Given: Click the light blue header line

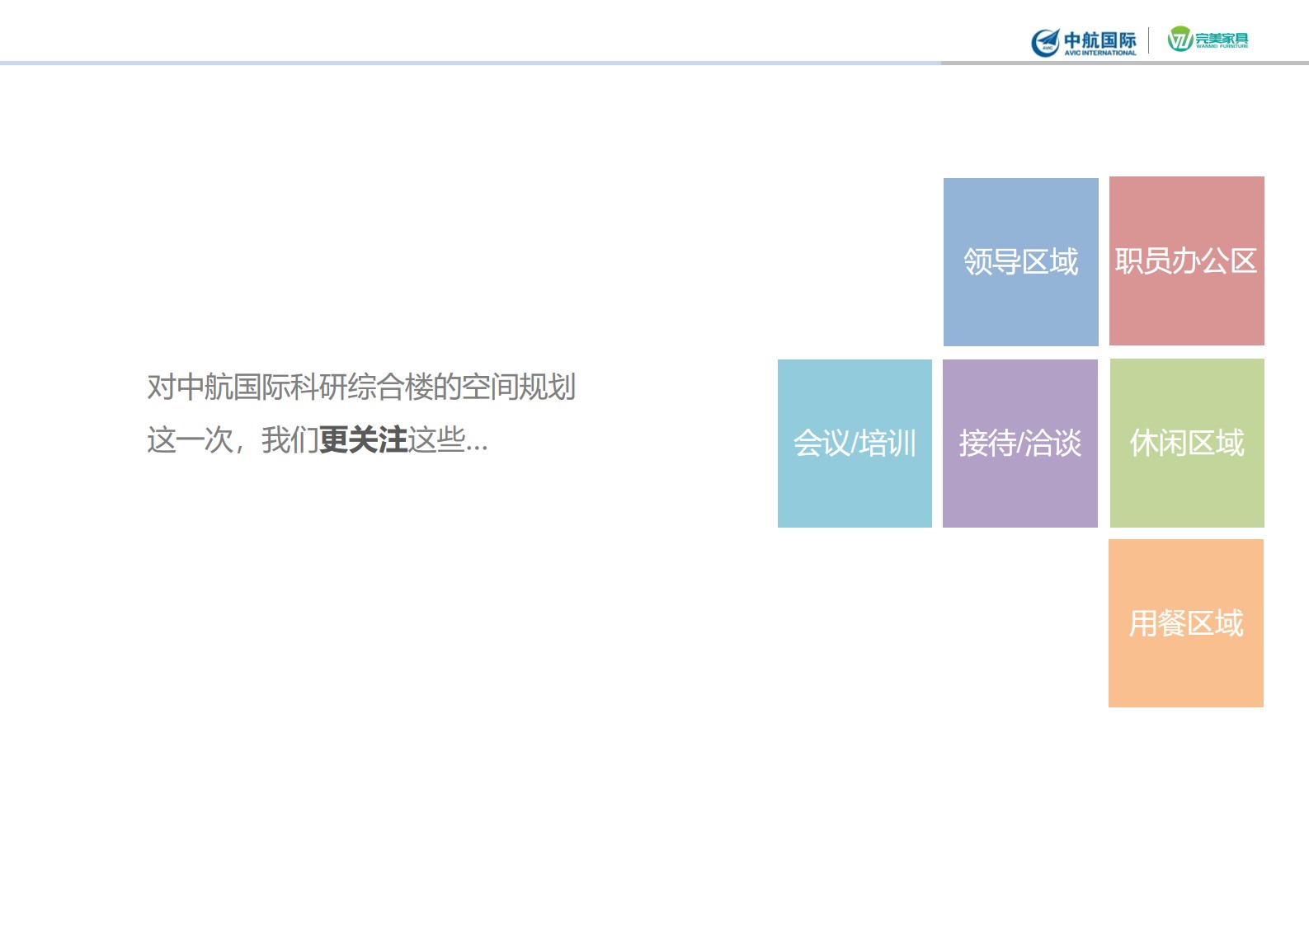Looking at the screenshot, I should 470,63.
